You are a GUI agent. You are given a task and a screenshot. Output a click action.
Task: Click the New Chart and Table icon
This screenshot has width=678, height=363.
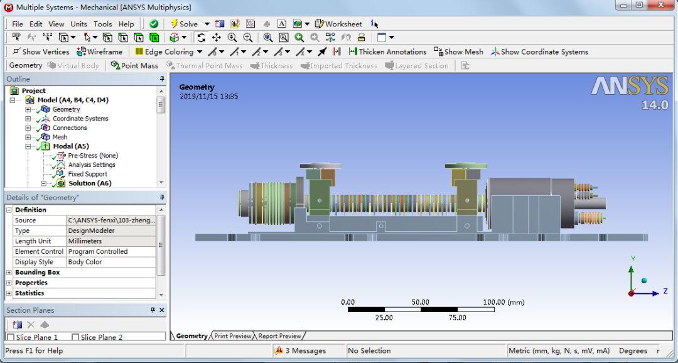pyautogui.click(x=250, y=24)
